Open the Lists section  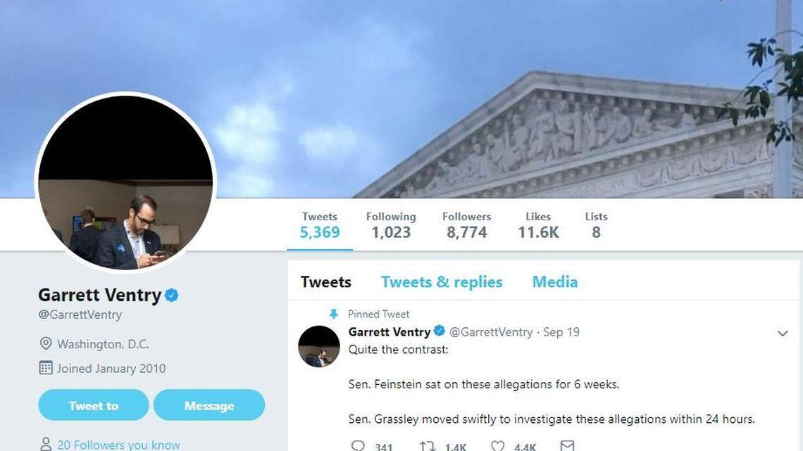[x=596, y=225]
